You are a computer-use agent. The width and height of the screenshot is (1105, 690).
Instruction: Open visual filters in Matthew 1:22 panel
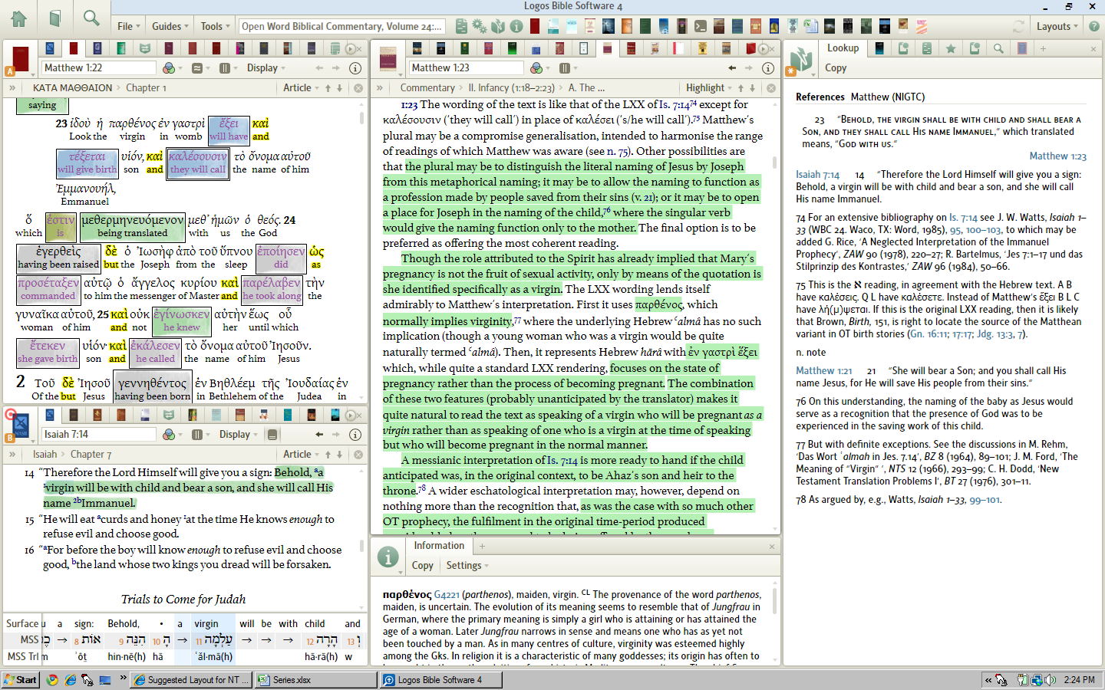point(171,68)
